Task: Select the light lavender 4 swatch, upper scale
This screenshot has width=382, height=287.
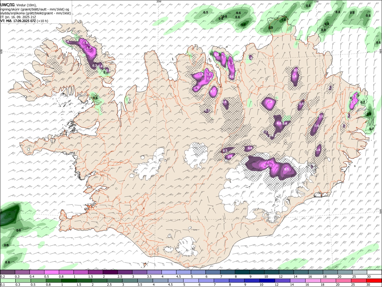Action: coord(168,272)
